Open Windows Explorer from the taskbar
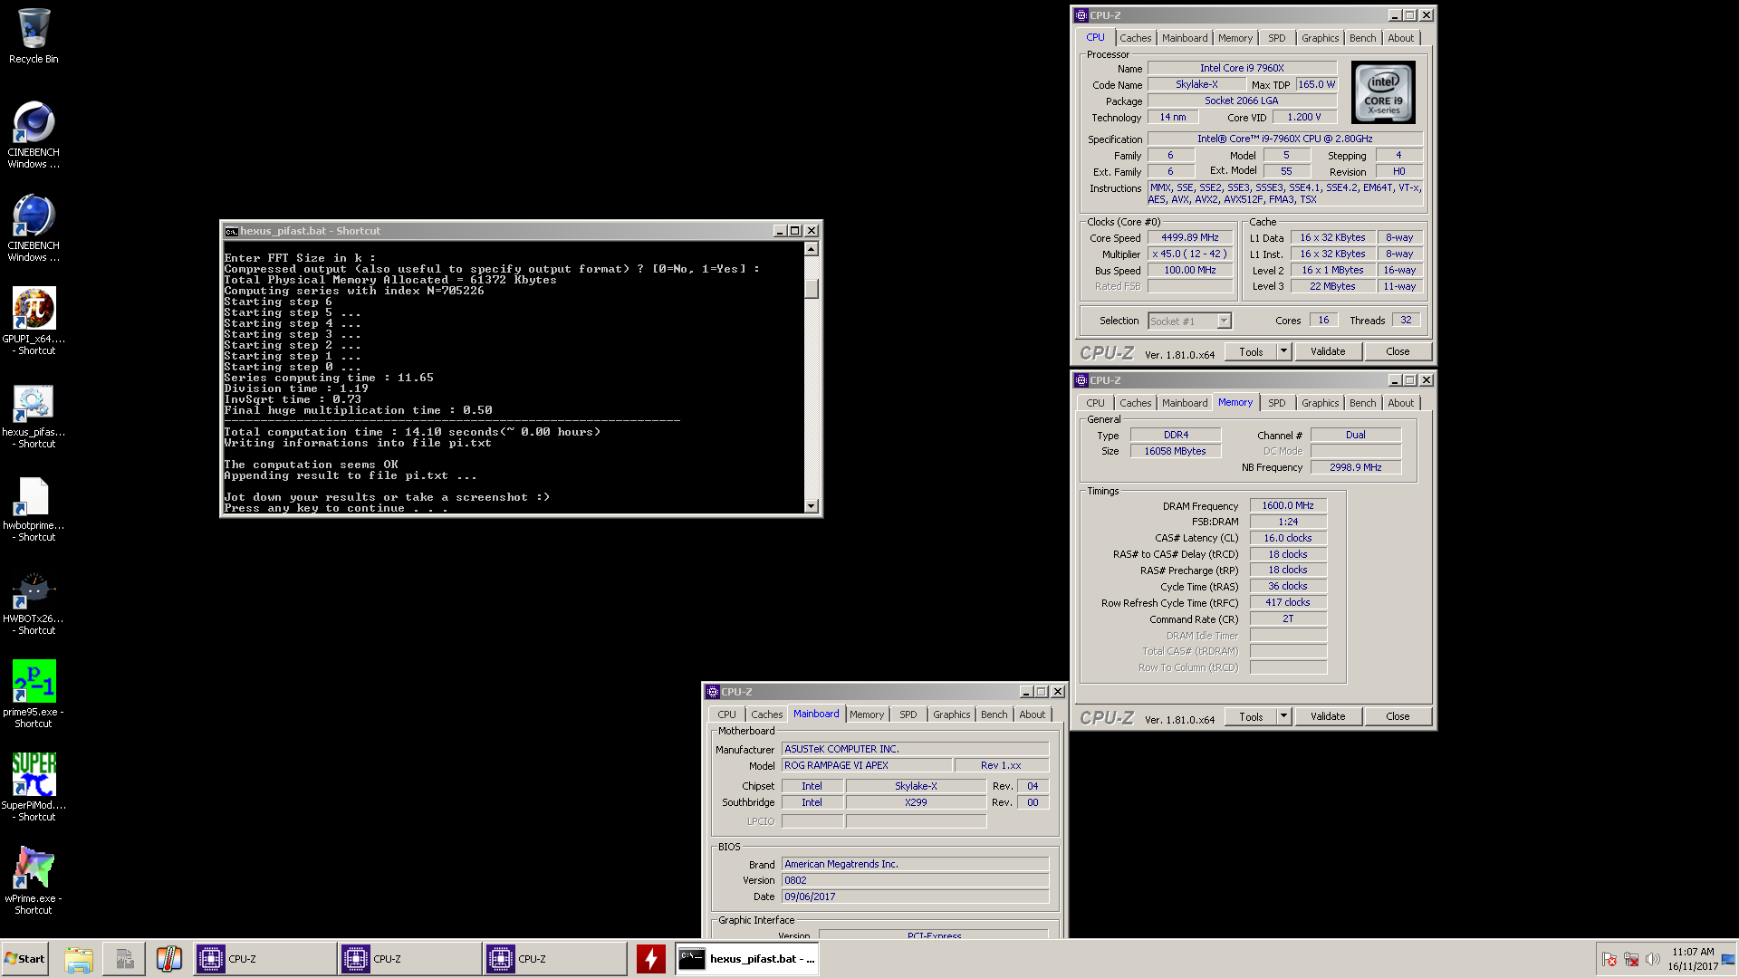Screen dimensions: 1739x978 point(79,959)
